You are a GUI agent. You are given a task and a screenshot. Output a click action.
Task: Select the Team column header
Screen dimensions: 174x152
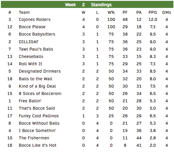coord(24,12)
